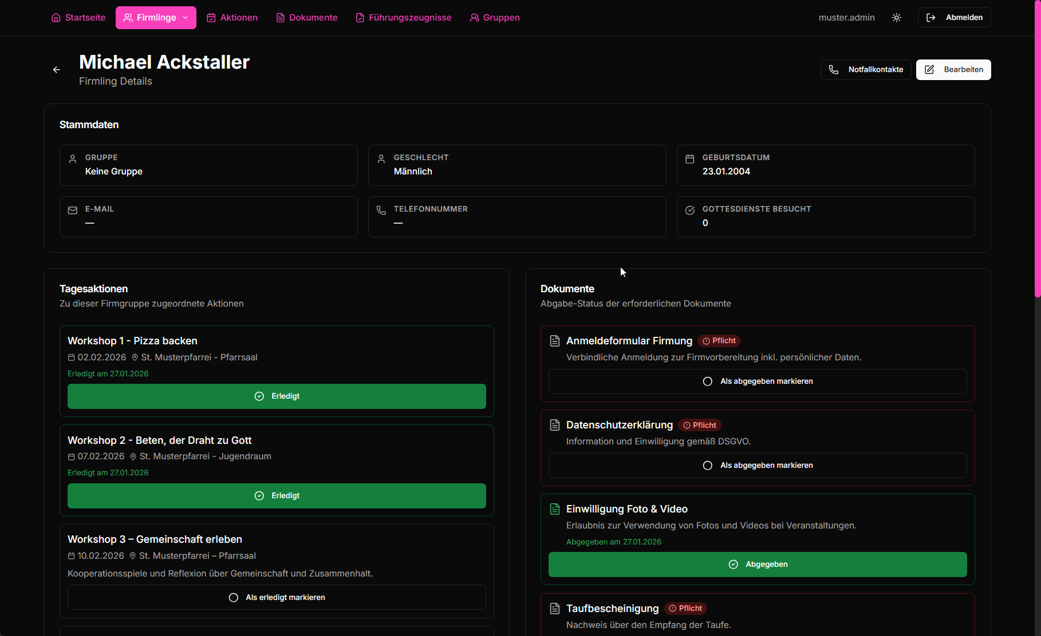
Task: Expand the Firmlinge dropdown chevron
Action: point(186,18)
